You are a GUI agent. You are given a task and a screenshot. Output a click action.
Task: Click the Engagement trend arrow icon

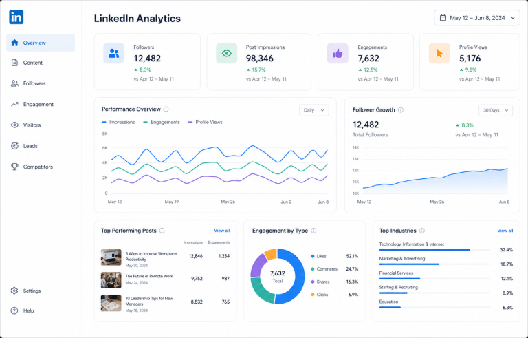click(14, 104)
